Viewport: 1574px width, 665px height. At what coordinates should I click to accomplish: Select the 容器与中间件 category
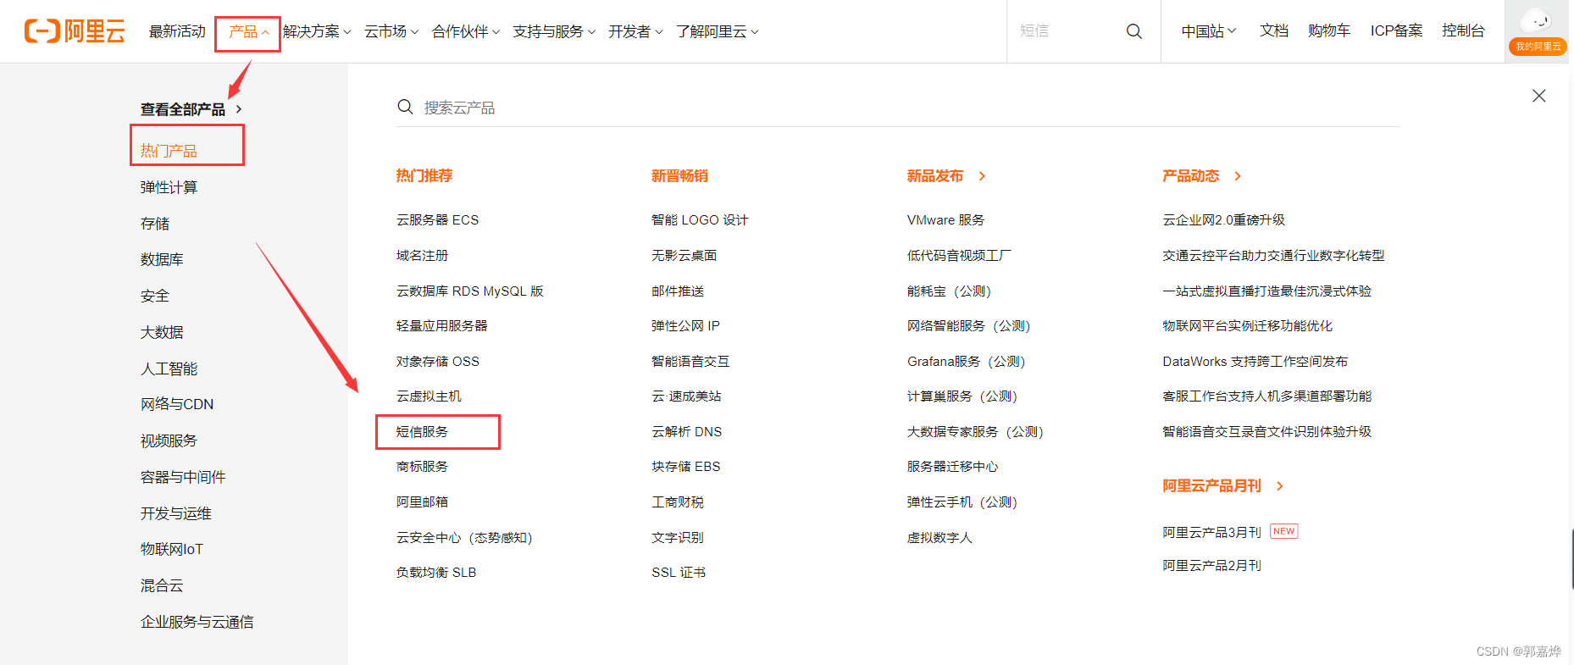tap(183, 477)
